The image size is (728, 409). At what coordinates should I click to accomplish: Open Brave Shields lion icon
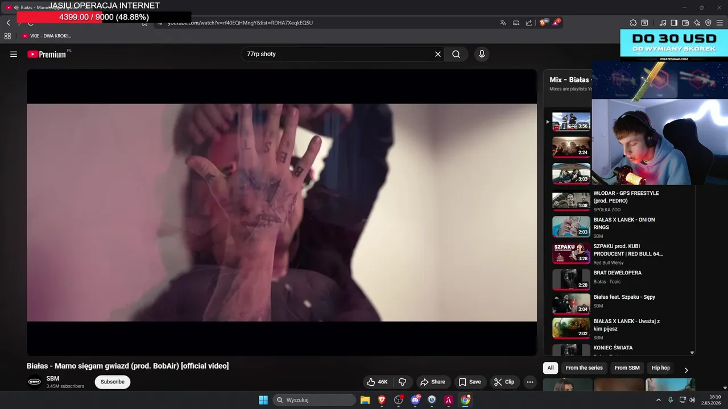(x=543, y=23)
